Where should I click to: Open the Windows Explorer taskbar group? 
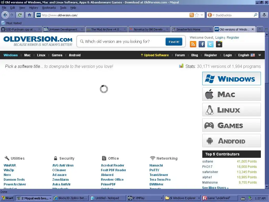pyautogui.click(x=183, y=198)
